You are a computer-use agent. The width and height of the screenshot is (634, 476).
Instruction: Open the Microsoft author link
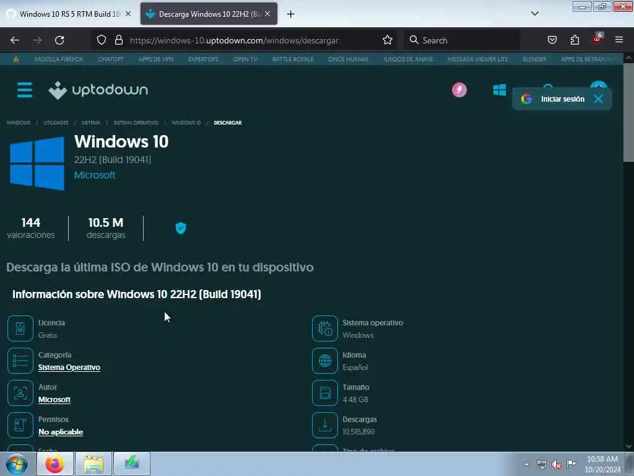54,400
